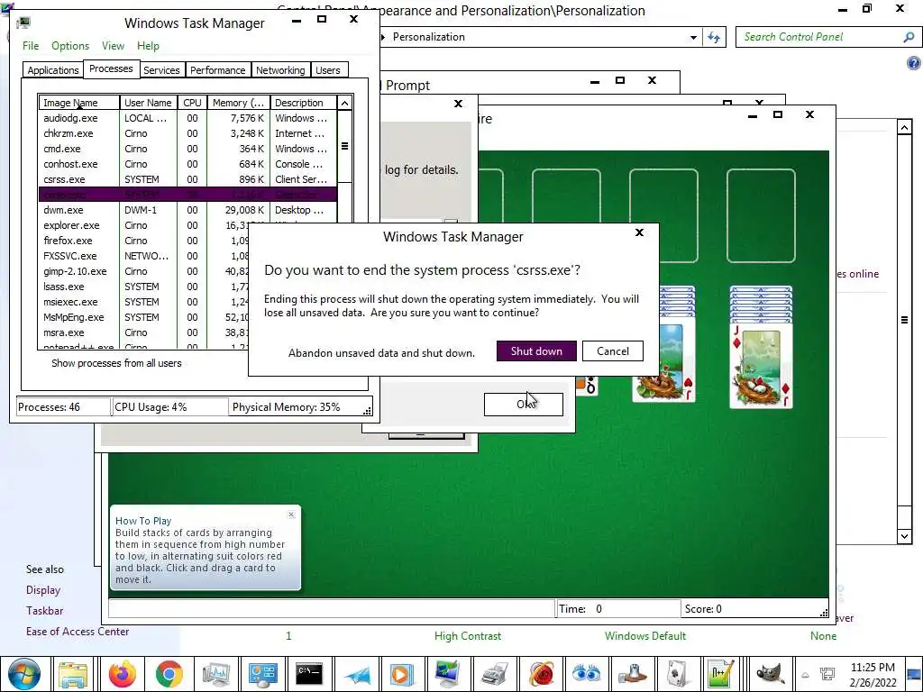The height and width of the screenshot is (692, 923).
Task: Click Show processes from all users
Action: (x=116, y=363)
